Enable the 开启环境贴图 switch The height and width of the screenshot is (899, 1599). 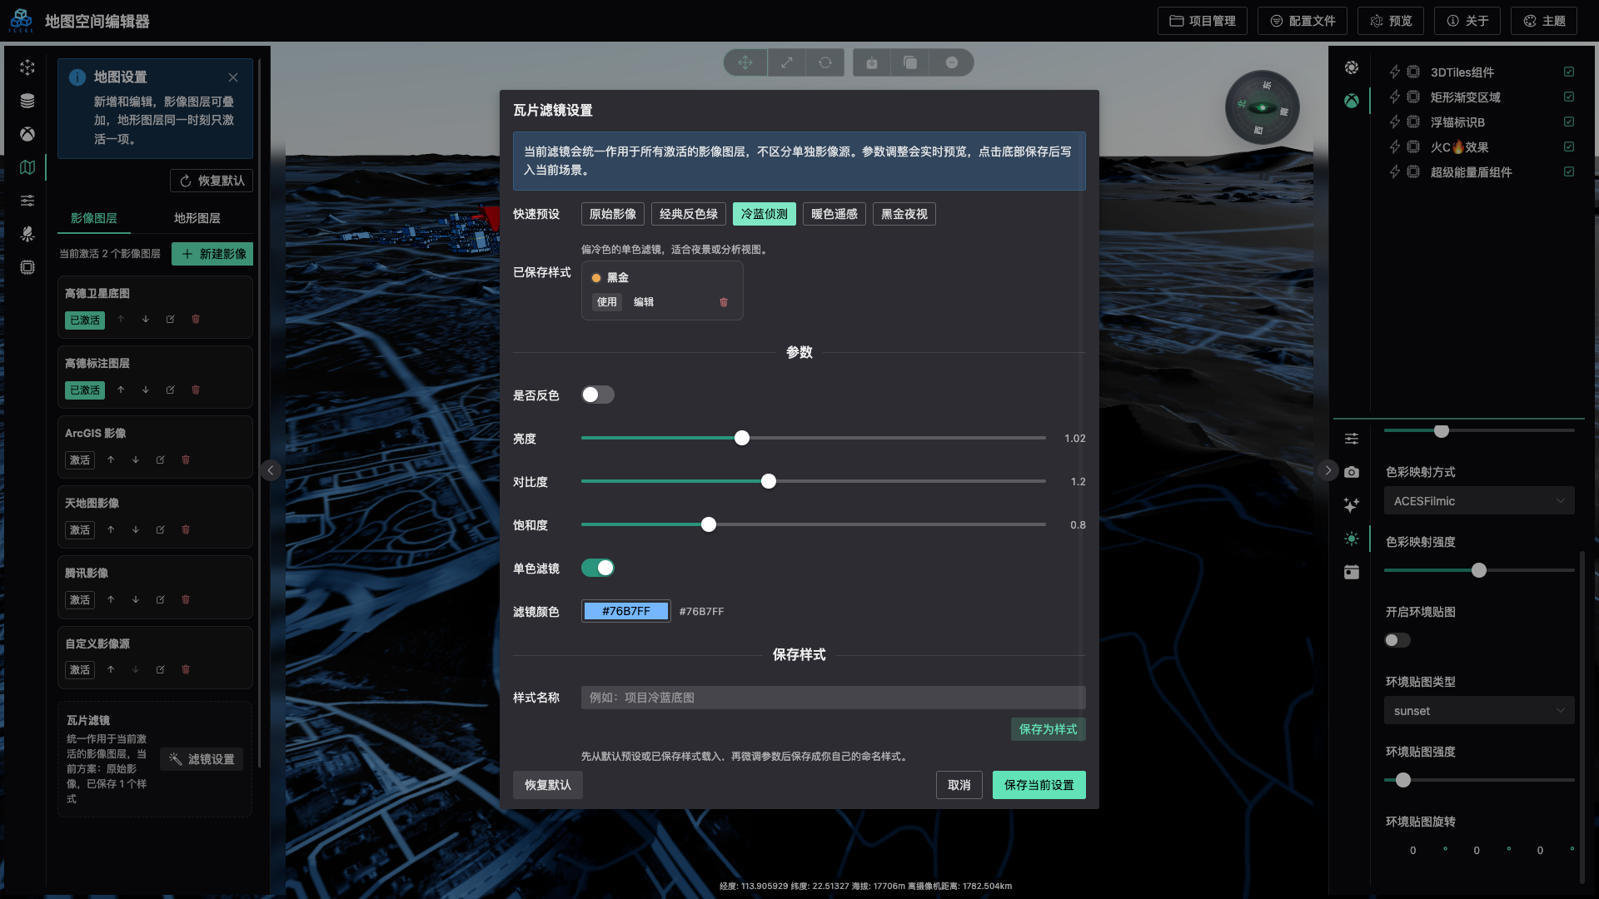coord(1397,640)
